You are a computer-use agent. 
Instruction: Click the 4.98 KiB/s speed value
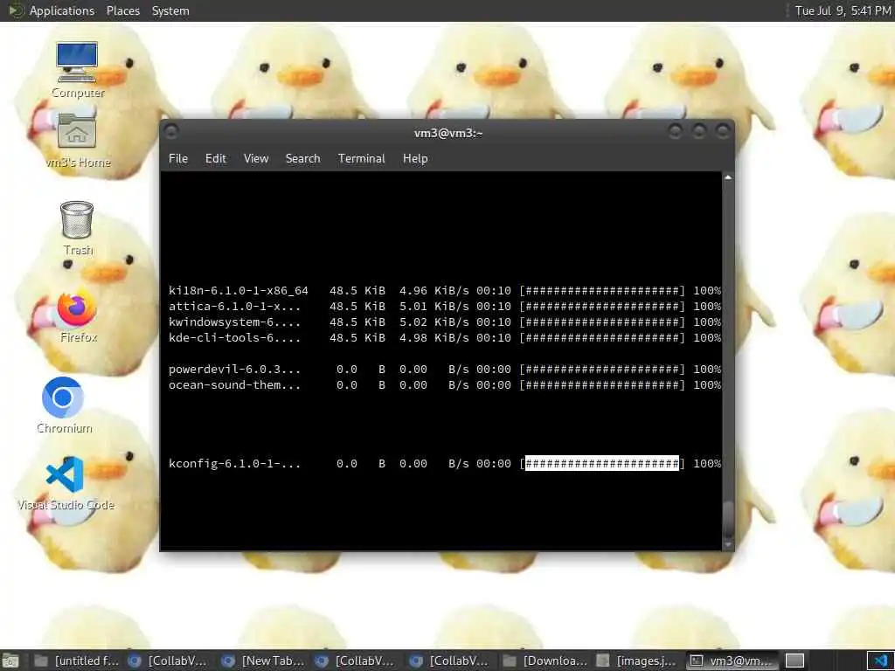(434, 338)
